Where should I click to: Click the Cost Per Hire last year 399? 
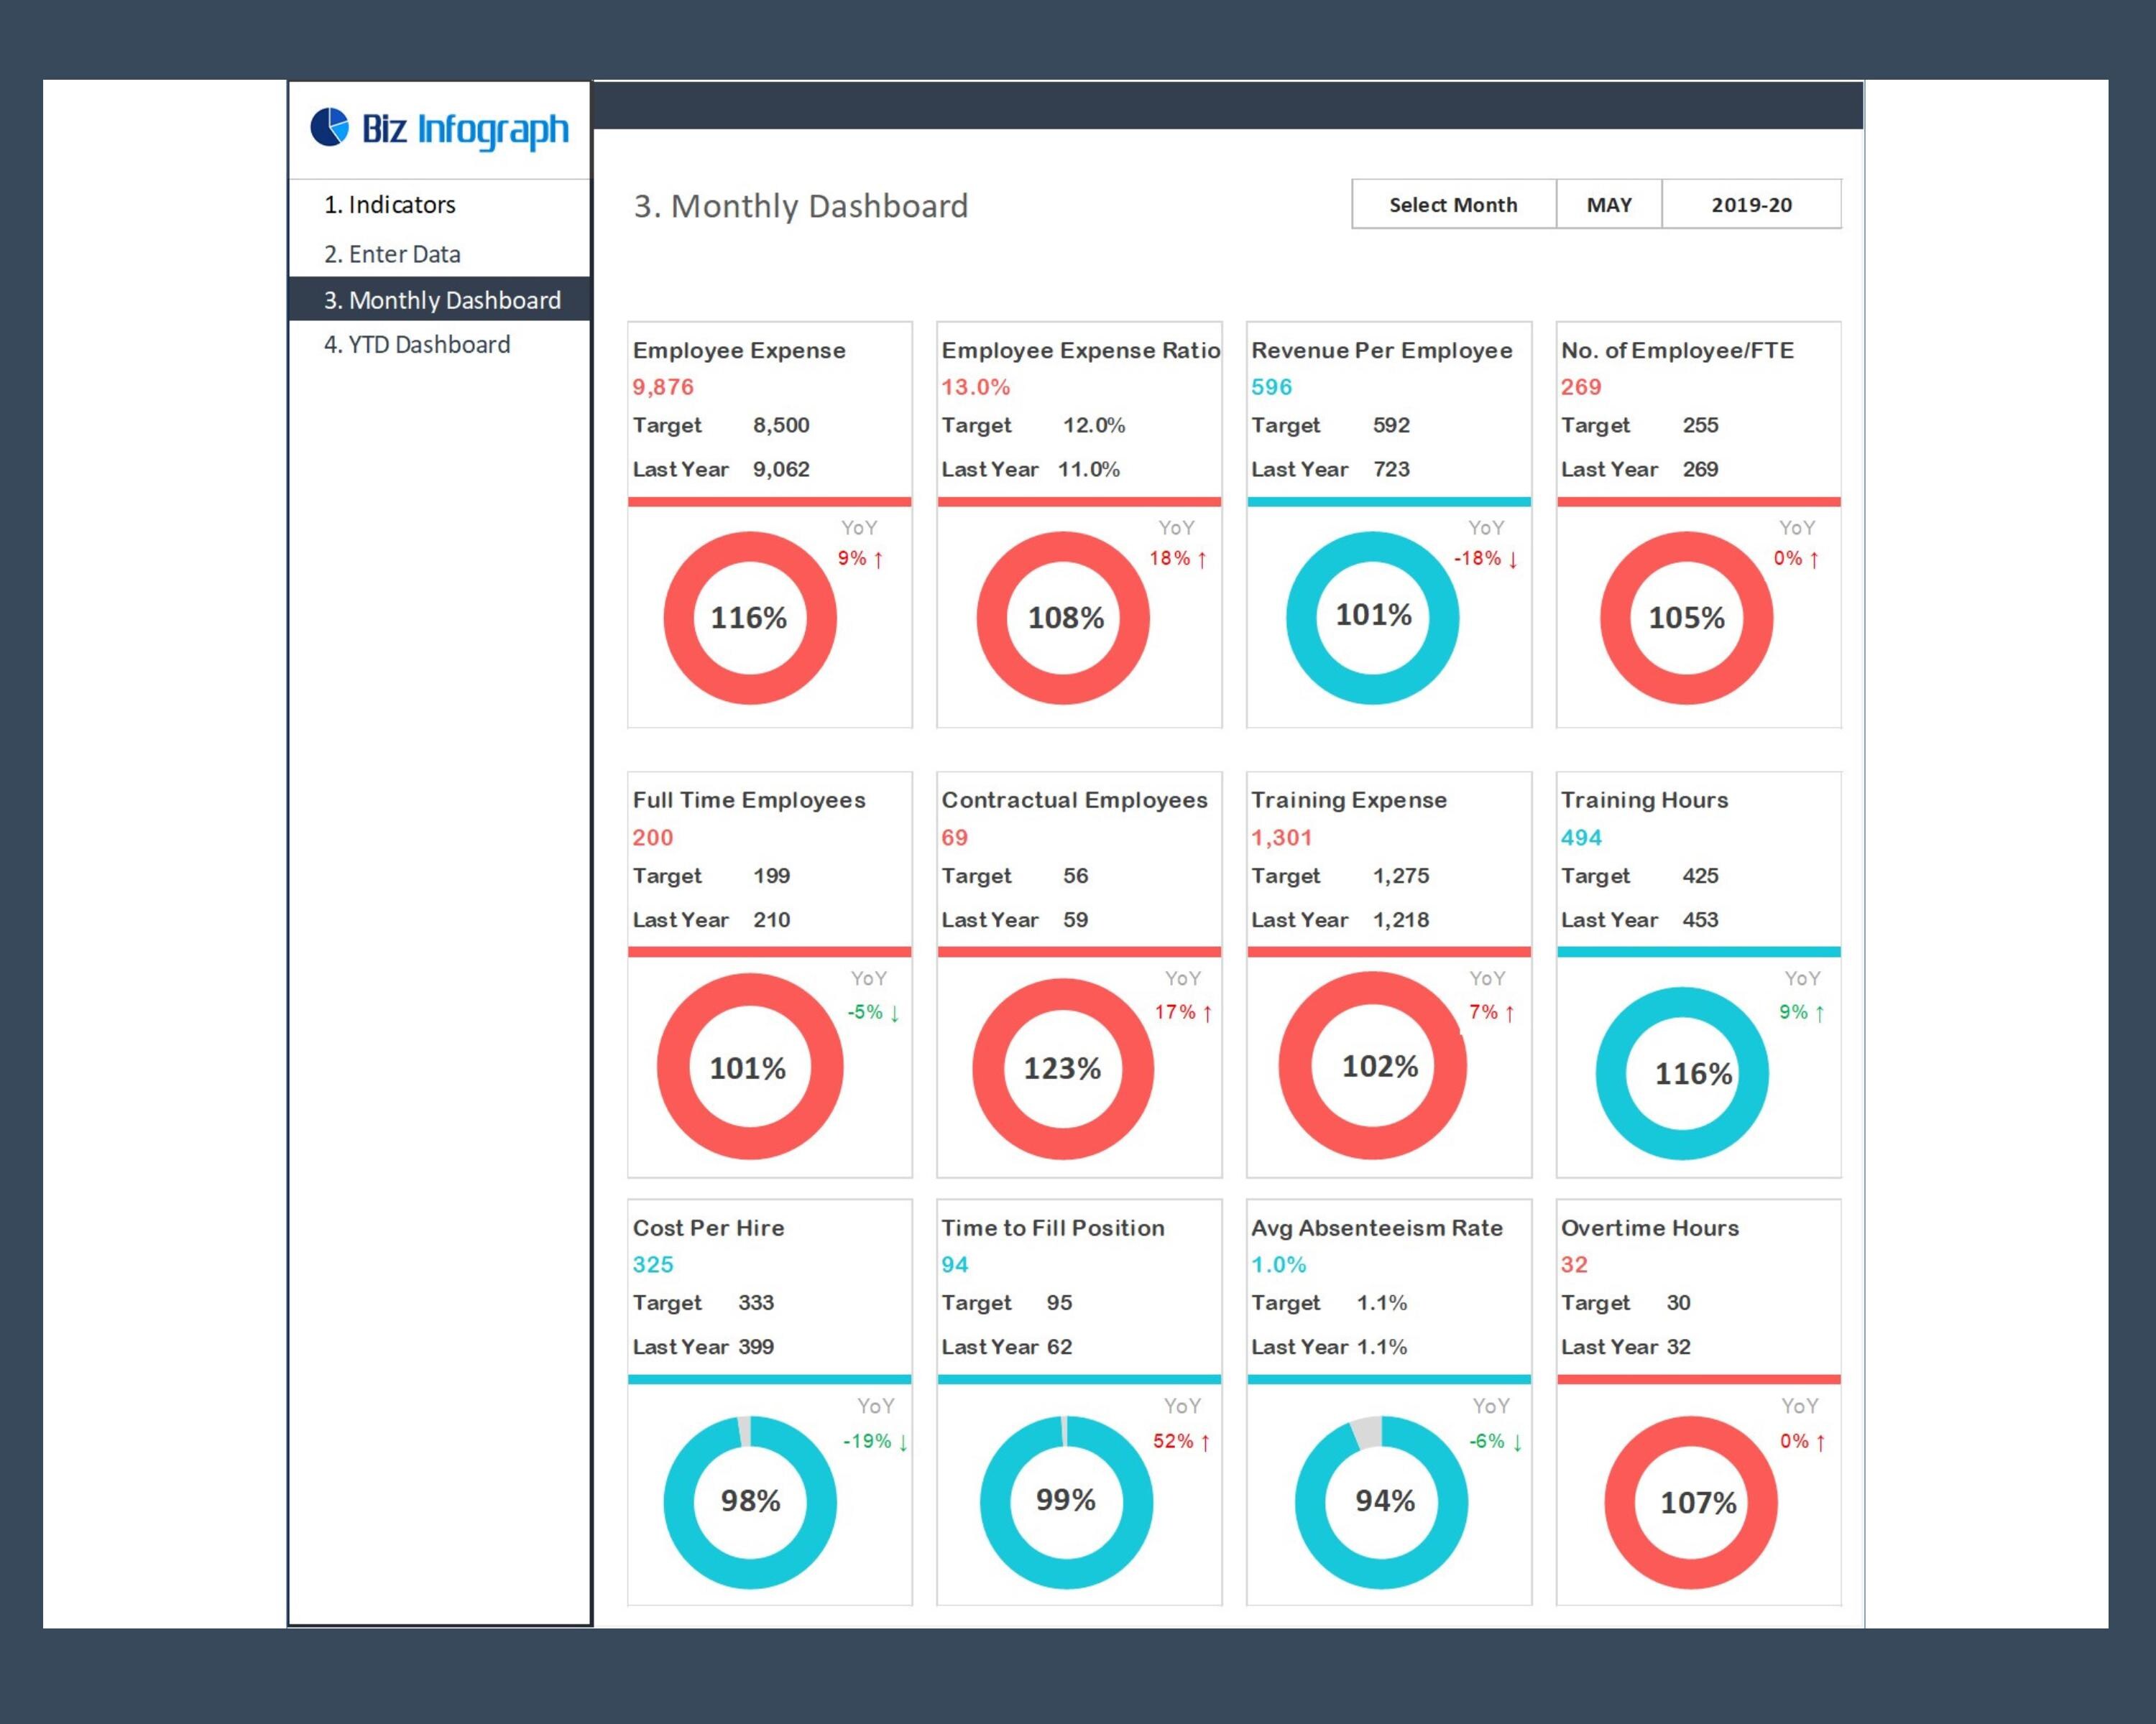[756, 1346]
